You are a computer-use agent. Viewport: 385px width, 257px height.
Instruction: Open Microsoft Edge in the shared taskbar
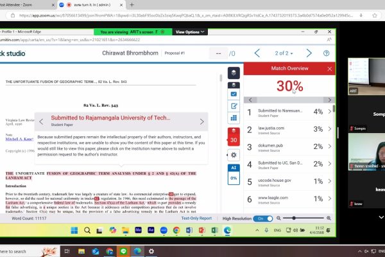coord(227,231)
